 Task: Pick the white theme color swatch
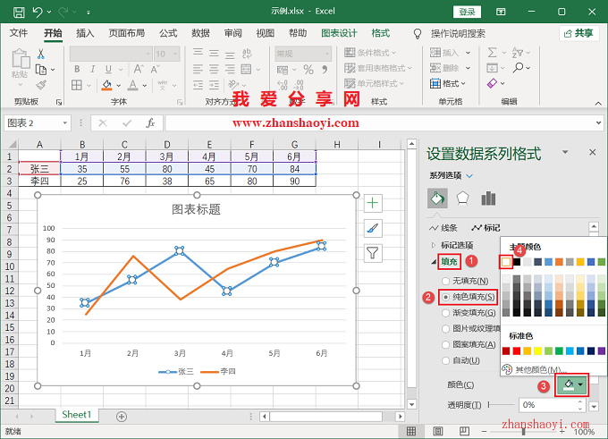(506, 262)
